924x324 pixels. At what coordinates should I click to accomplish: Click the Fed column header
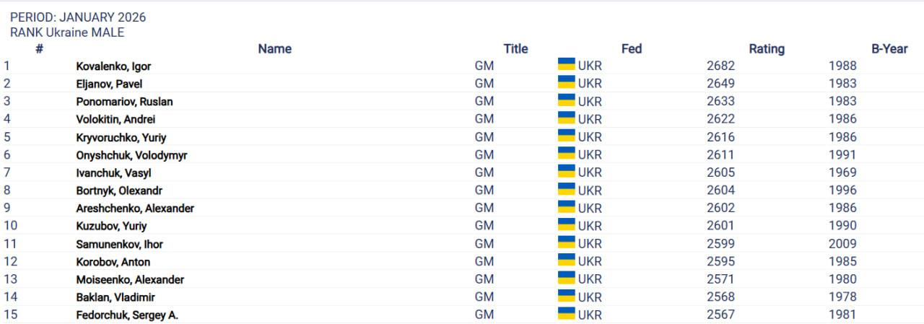click(632, 49)
